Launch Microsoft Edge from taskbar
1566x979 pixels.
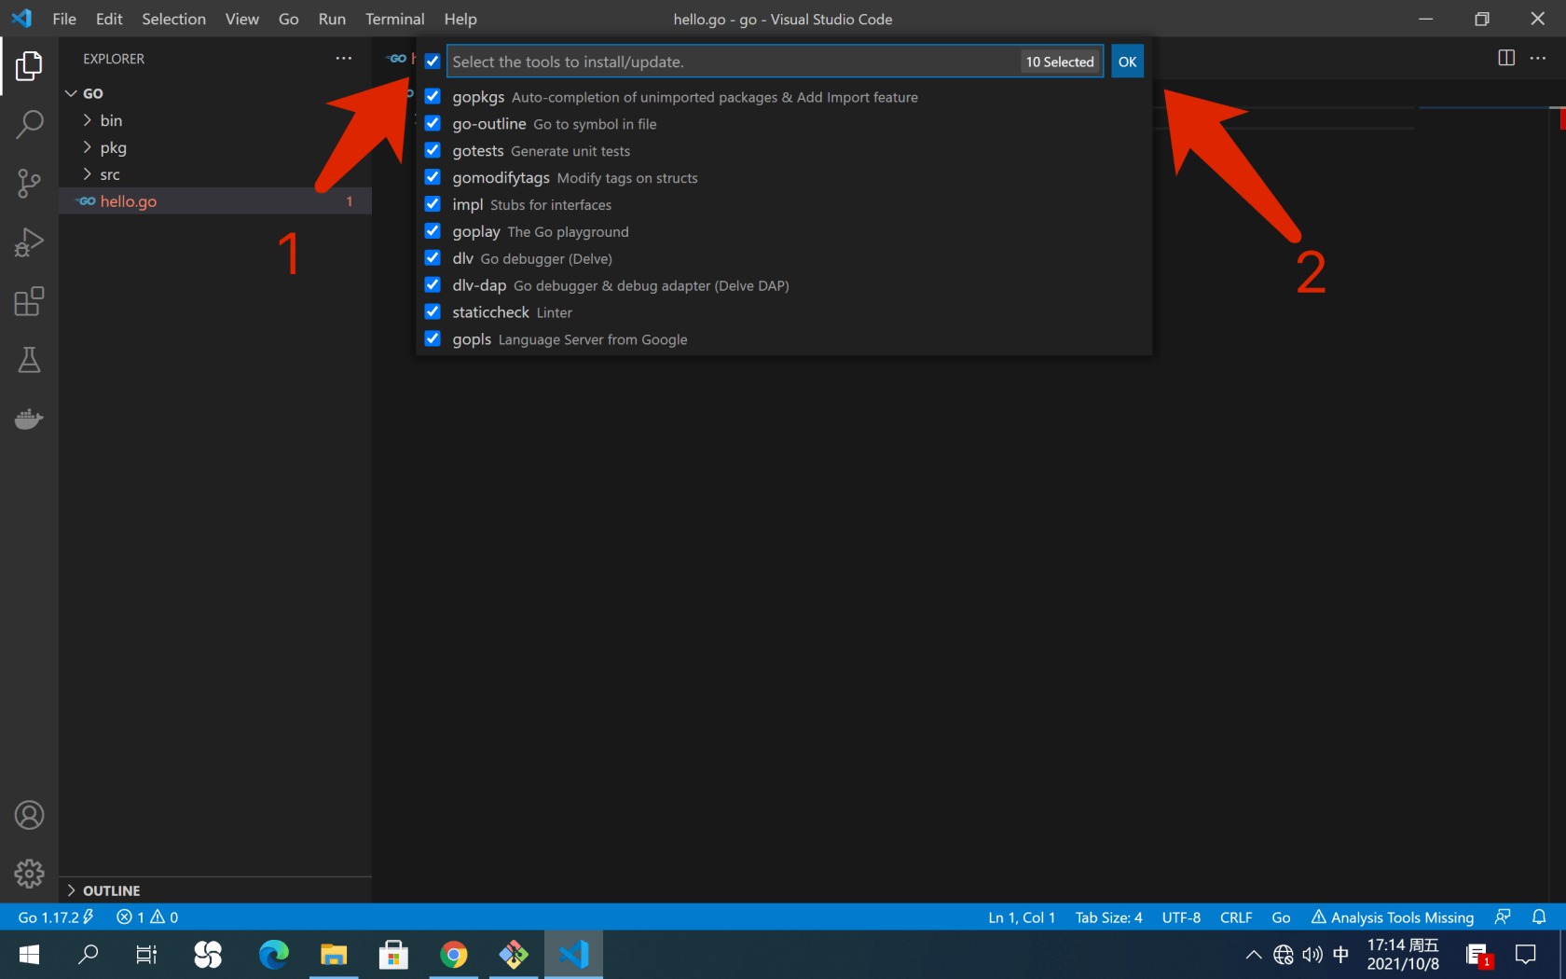[273, 955]
